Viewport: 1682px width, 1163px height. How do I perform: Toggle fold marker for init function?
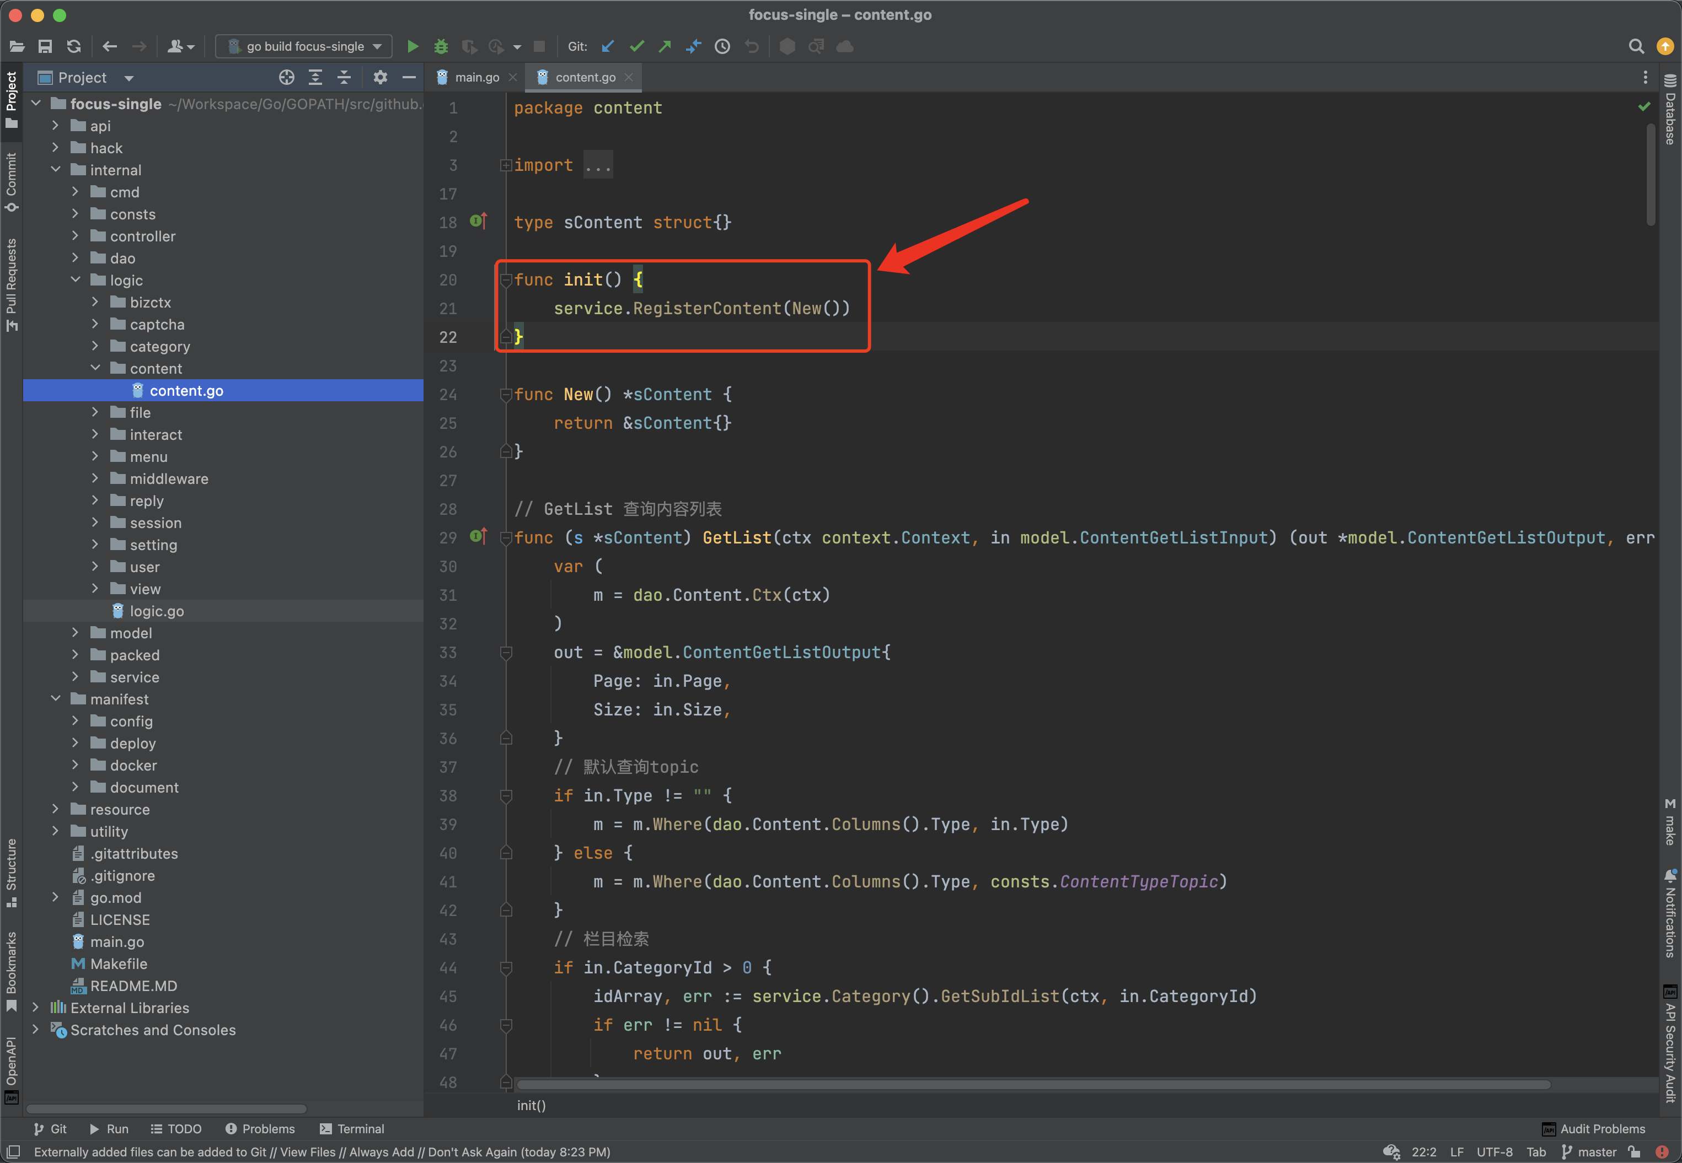(x=506, y=280)
